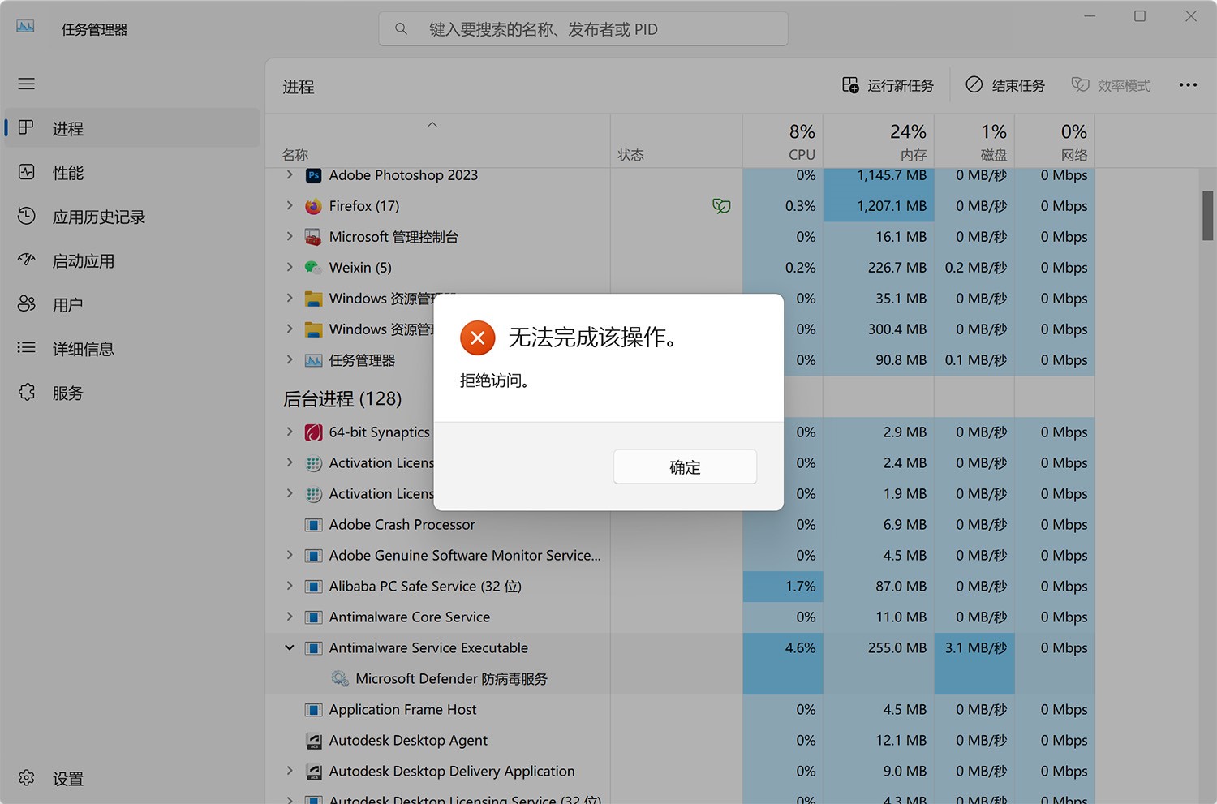Click the 1,207.1 MB Firefox memory cell
The image size is (1217, 804).
click(x=879, y=206)
